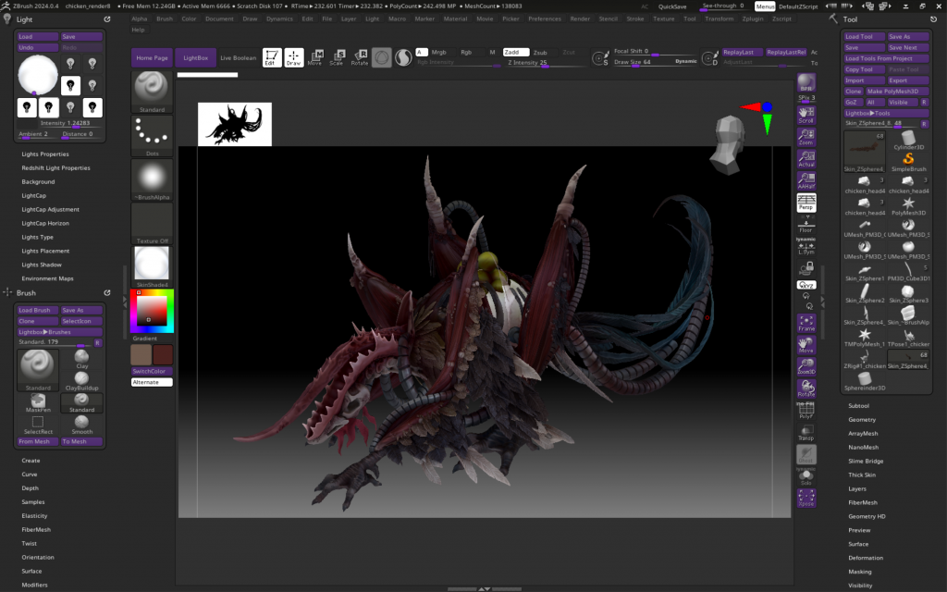
Task: Start a BPR render
Action: point(806,82)
